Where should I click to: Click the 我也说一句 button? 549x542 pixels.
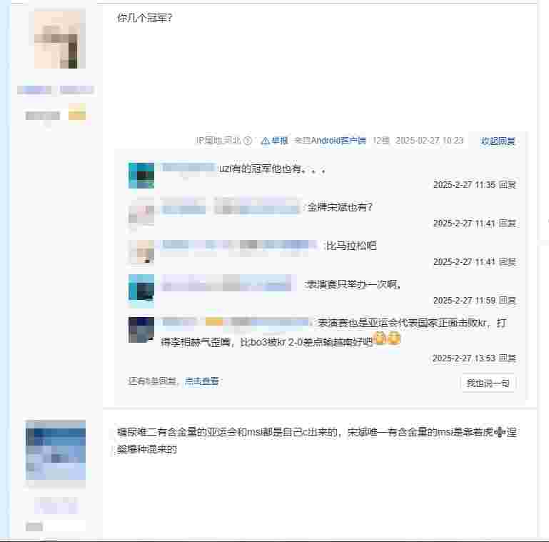coord(488,383)
